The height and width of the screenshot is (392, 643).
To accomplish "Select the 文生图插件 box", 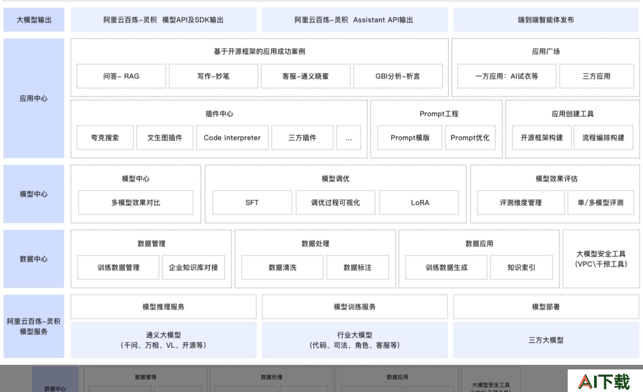I will 165,138.
